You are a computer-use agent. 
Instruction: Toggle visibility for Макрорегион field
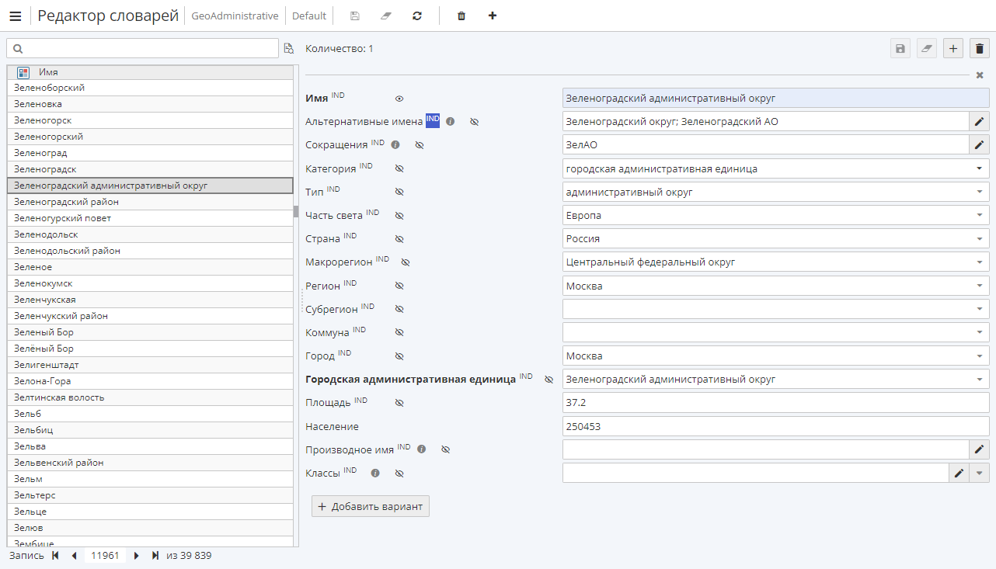[x=405, y=262]
